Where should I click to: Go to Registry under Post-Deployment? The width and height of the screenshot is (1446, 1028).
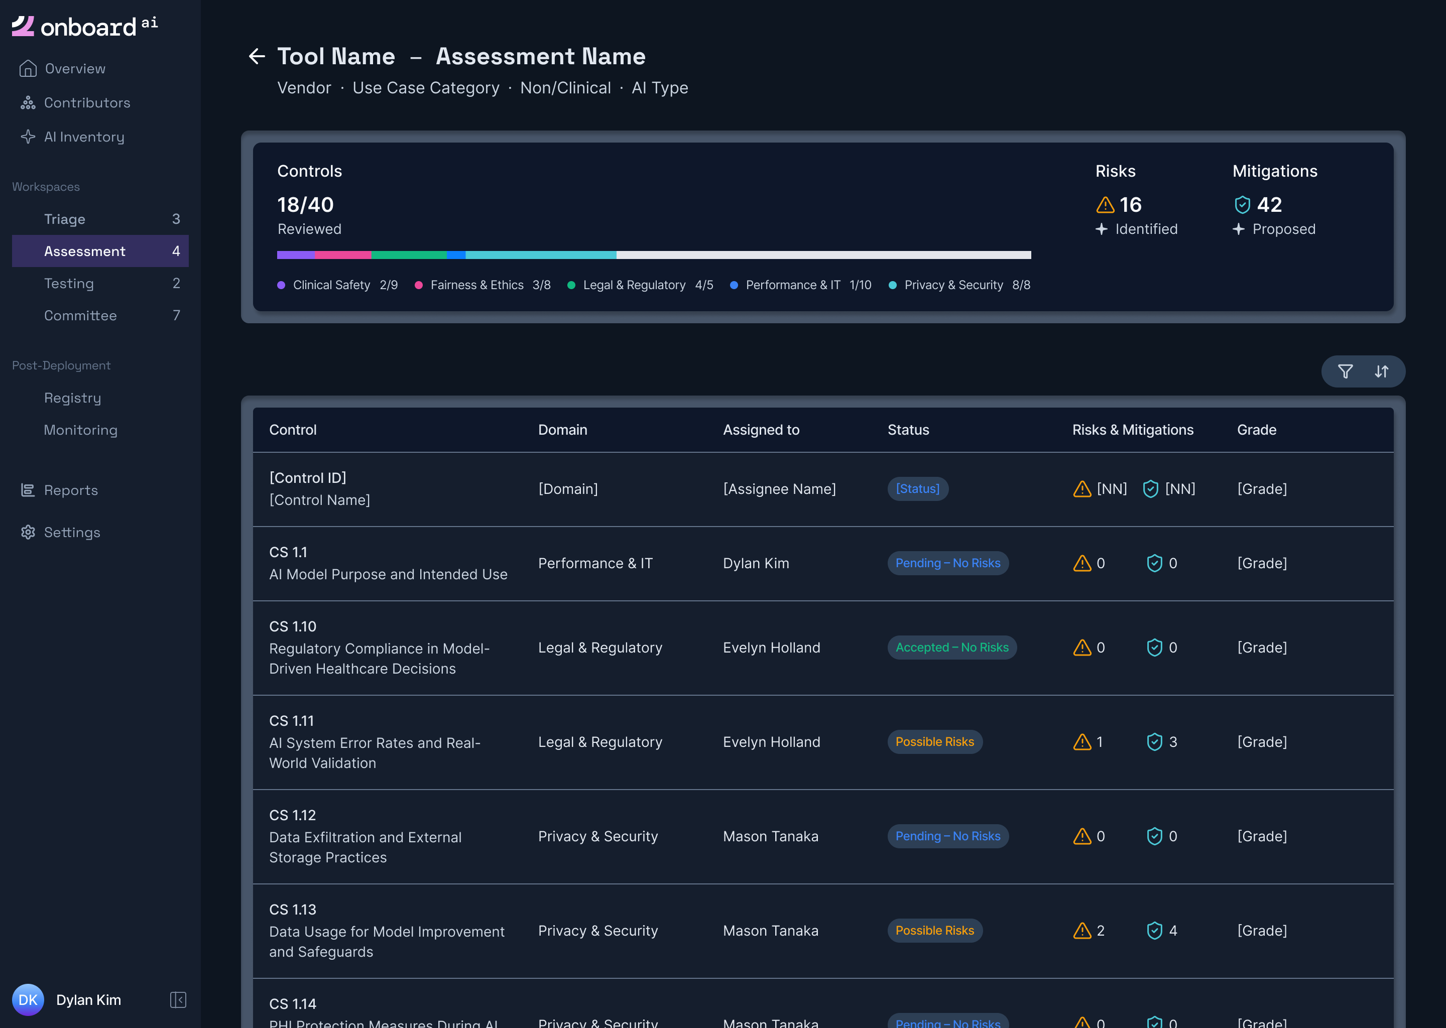72,398
